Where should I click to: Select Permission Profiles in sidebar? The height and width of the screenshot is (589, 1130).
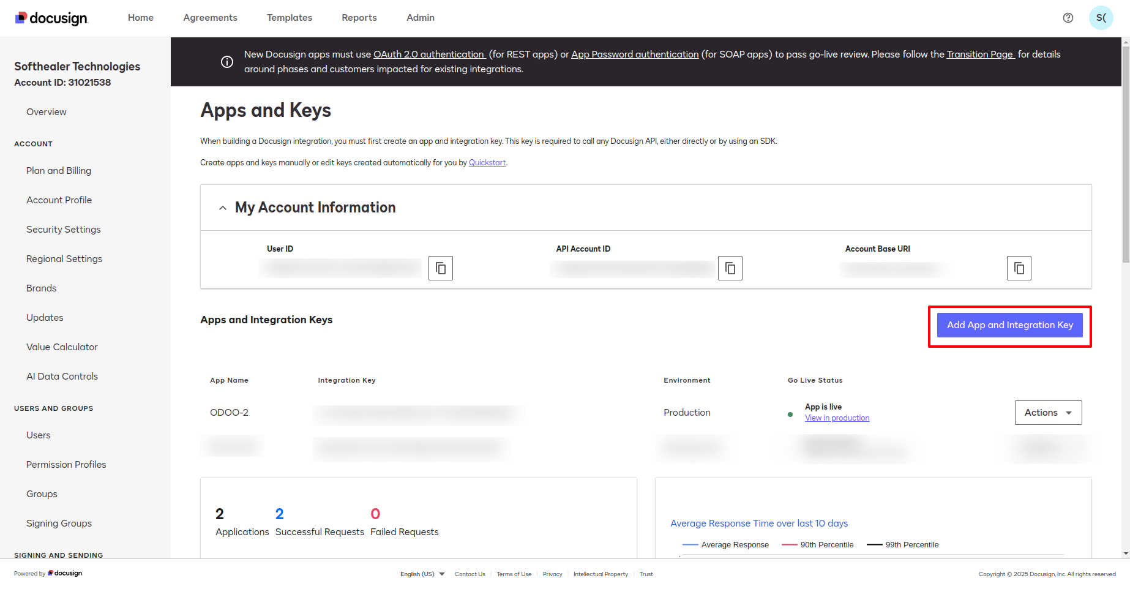click(x=66, y=465)
